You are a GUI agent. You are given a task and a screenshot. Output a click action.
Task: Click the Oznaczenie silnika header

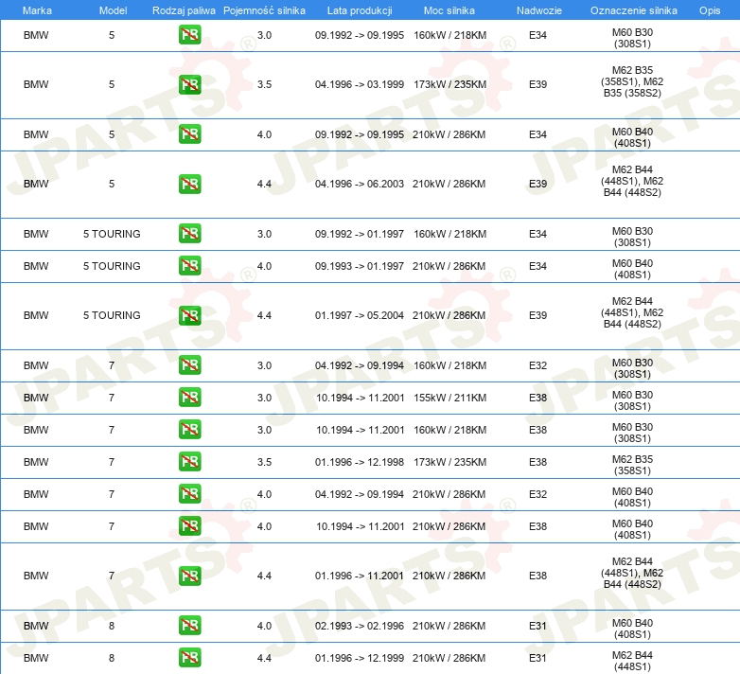click(631, 9)
